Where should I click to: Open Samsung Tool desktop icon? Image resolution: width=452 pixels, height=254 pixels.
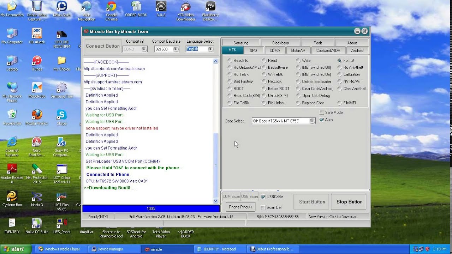[61, 91]
